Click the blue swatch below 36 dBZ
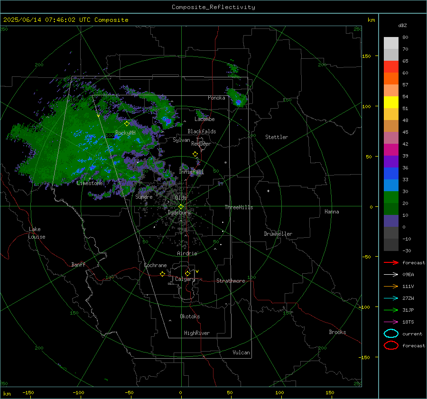Image resolution: width=427 pixels, height=399 pixels. coord(391,173)
